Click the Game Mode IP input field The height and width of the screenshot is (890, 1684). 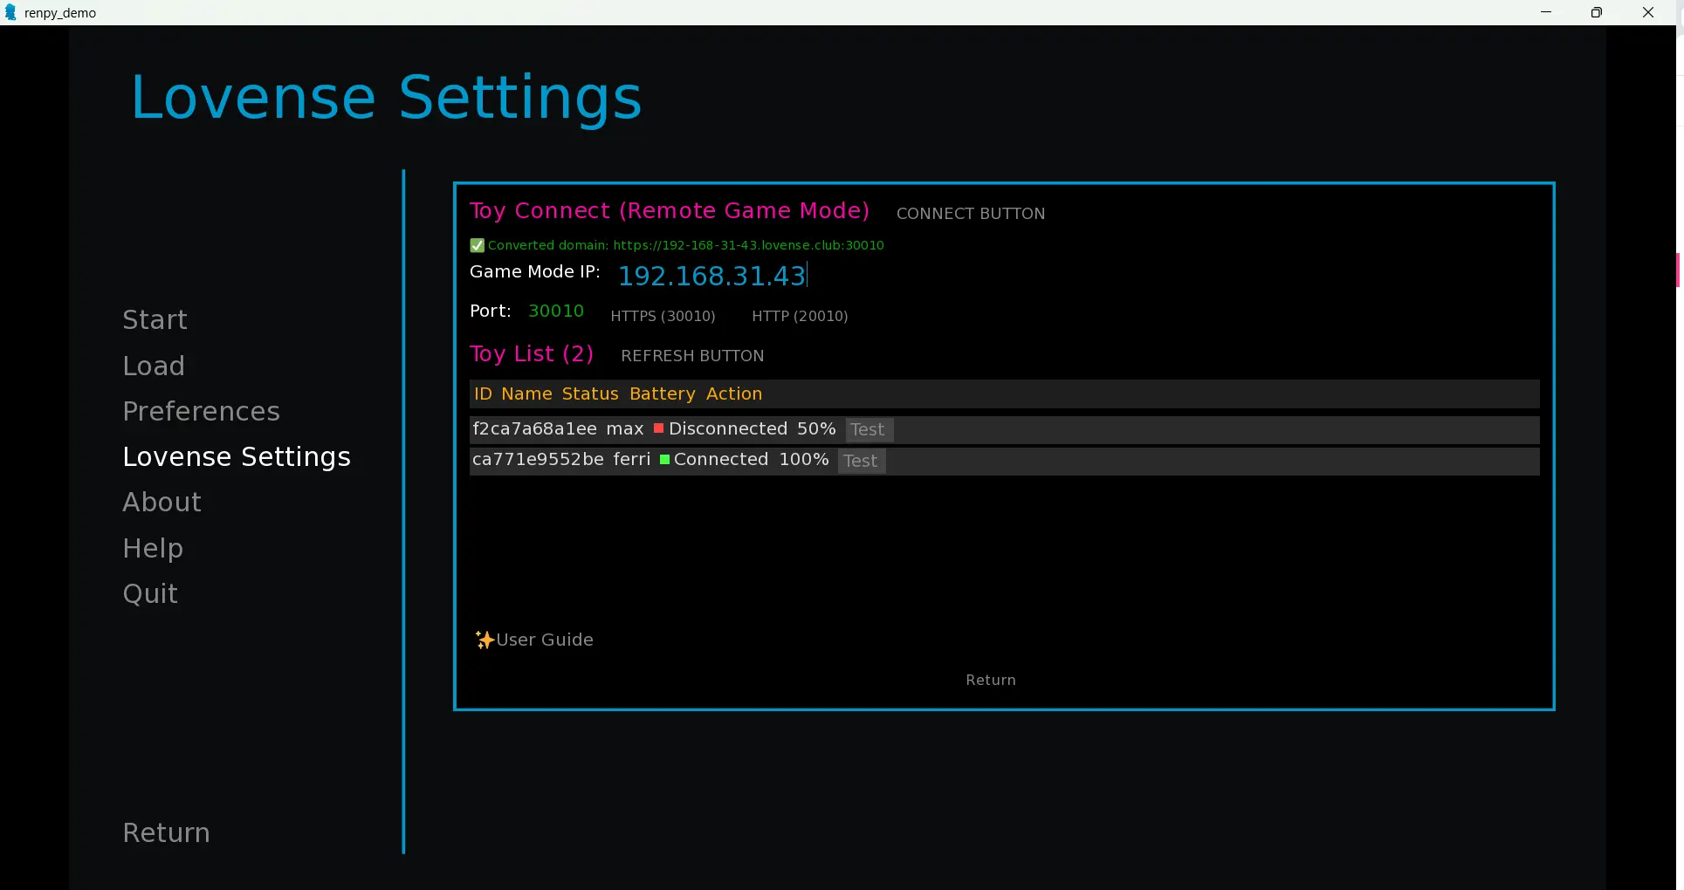[712, 276]
